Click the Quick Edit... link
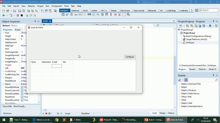The height and width of the screenshot is (123, 220). 8,106
